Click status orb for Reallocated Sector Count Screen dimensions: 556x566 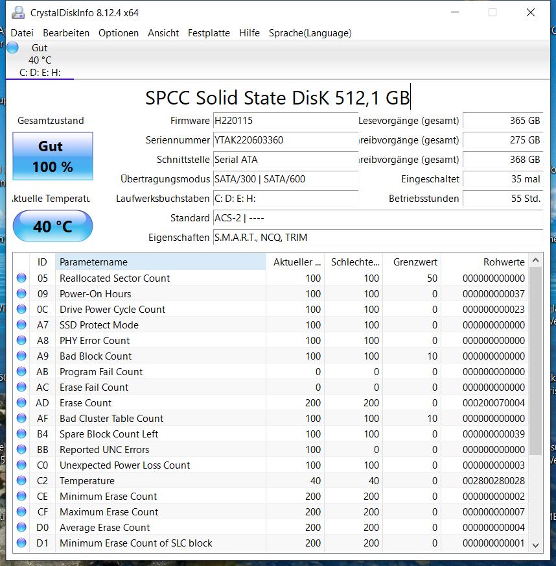tap(21, 278)
